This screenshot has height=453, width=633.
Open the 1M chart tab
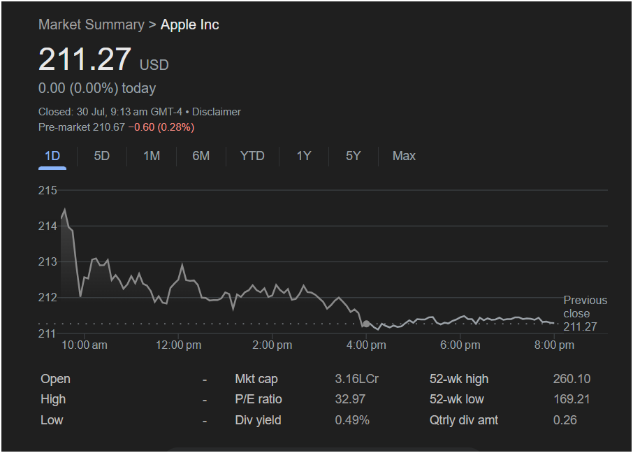(x=152, y=156)
